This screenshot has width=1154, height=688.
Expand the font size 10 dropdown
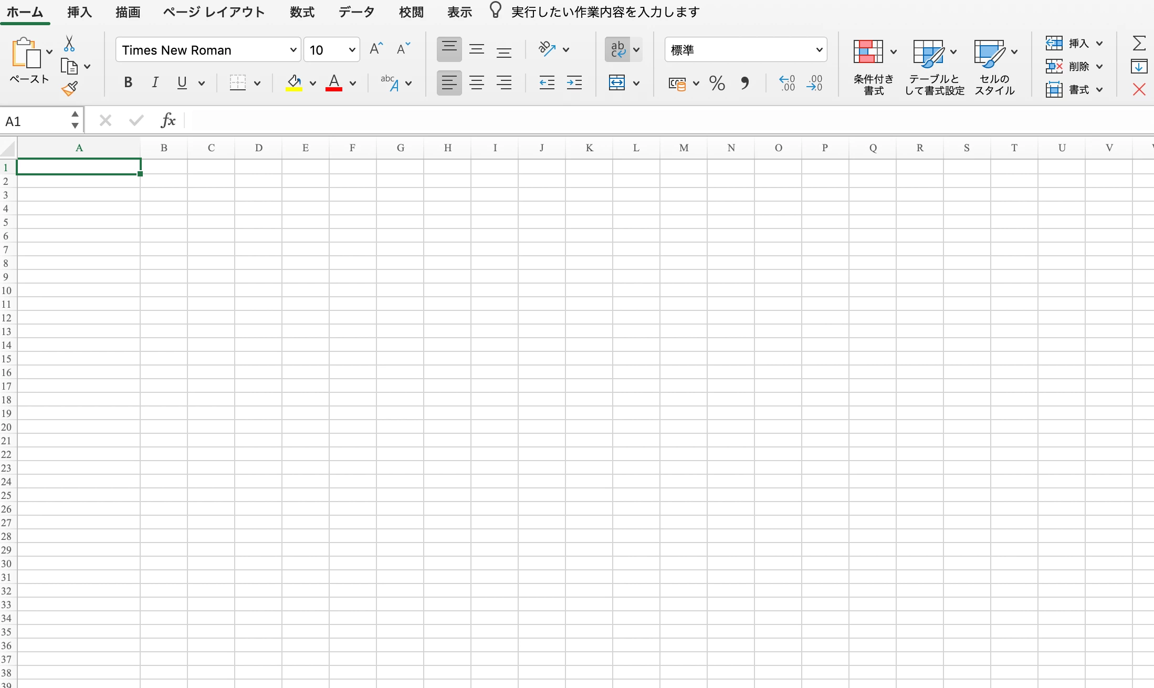pos(352,50)
